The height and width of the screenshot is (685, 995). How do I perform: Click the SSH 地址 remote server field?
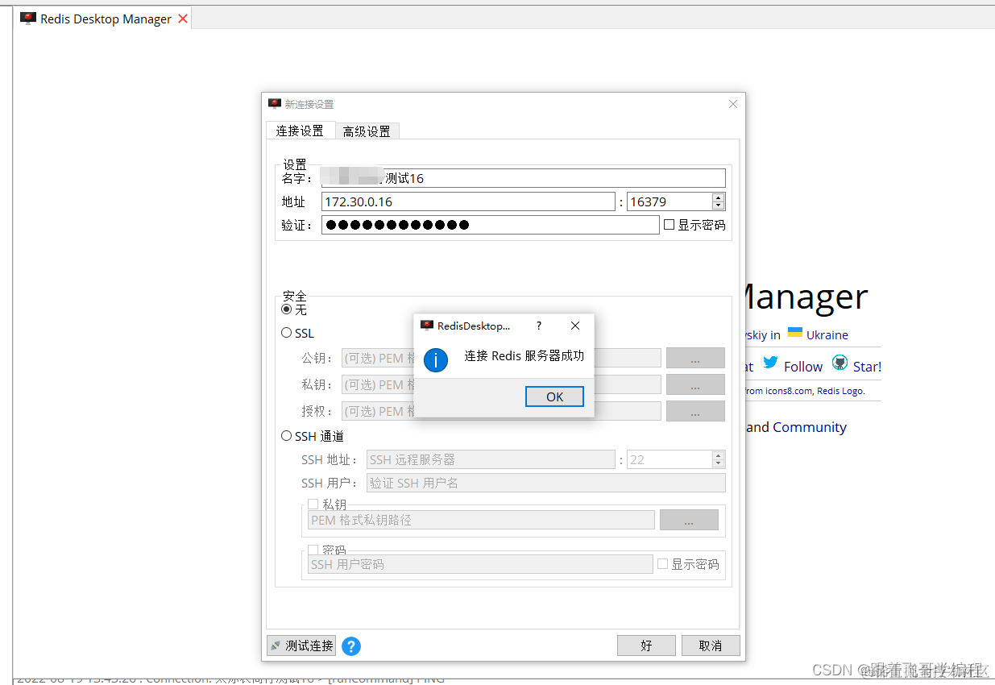[491, 459]
